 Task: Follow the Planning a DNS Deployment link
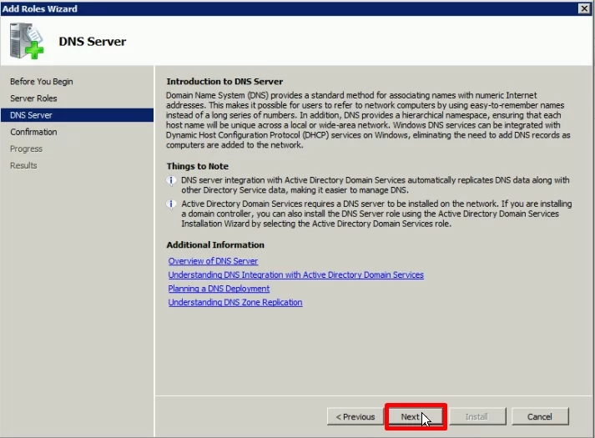tap(219, 289)
